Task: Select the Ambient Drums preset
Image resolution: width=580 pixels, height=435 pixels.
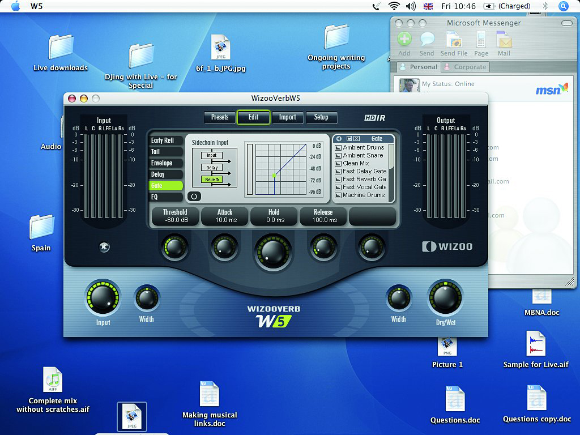Action: tap(360, 147)
